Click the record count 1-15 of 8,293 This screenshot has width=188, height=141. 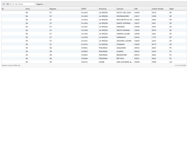(180, 65)
